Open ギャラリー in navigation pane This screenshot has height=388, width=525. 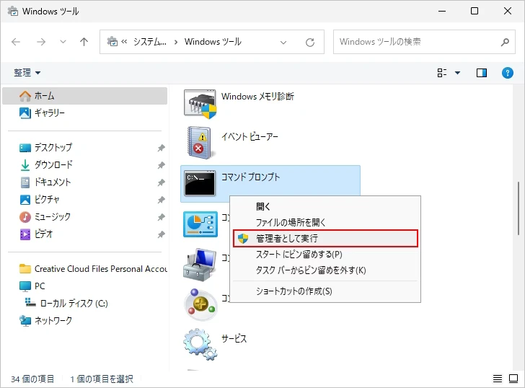click(x=84, y=113)
